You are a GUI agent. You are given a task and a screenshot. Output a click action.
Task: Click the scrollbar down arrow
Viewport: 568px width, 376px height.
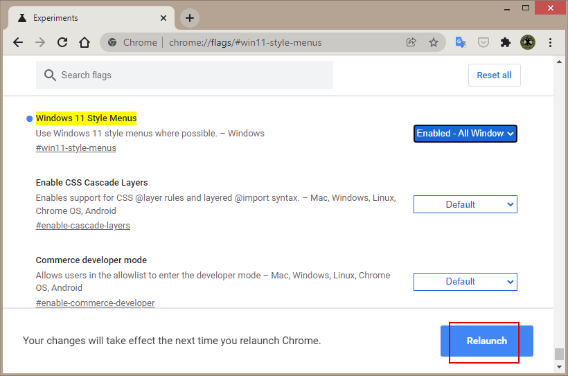tap(559, 367)
